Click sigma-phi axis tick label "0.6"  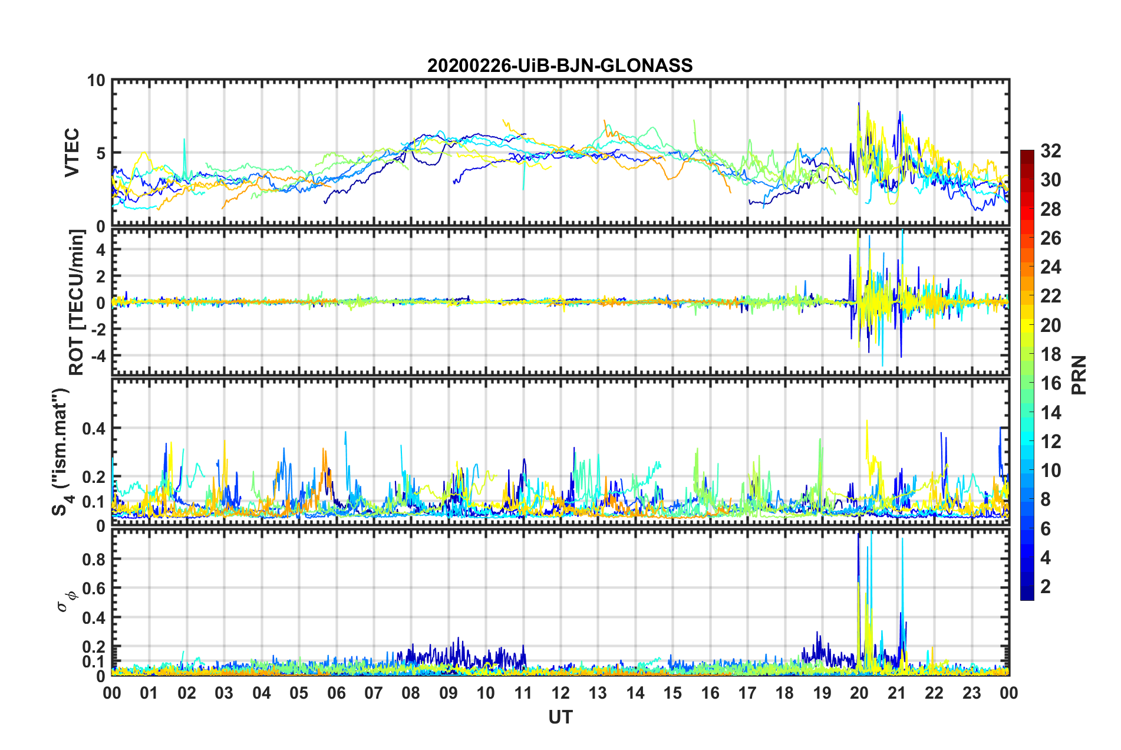click(94, 588)
